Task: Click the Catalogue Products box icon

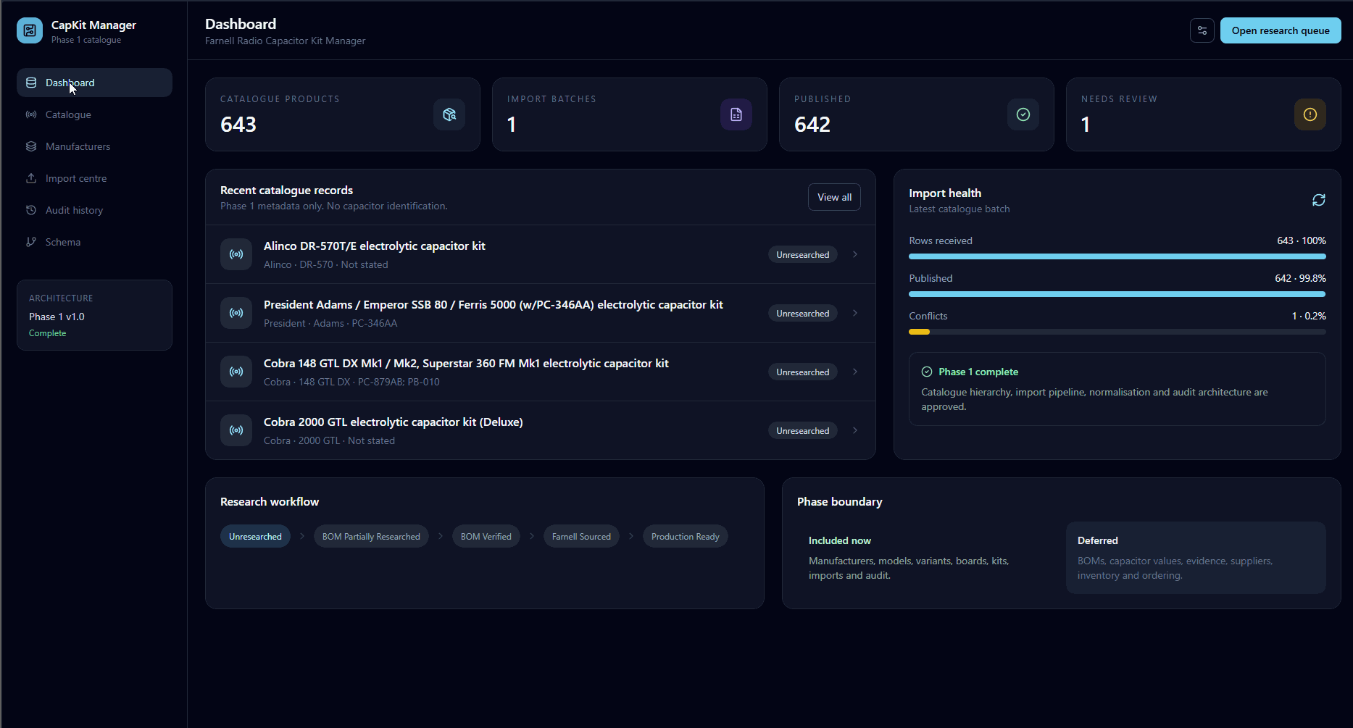Action: tap(449, 114)
